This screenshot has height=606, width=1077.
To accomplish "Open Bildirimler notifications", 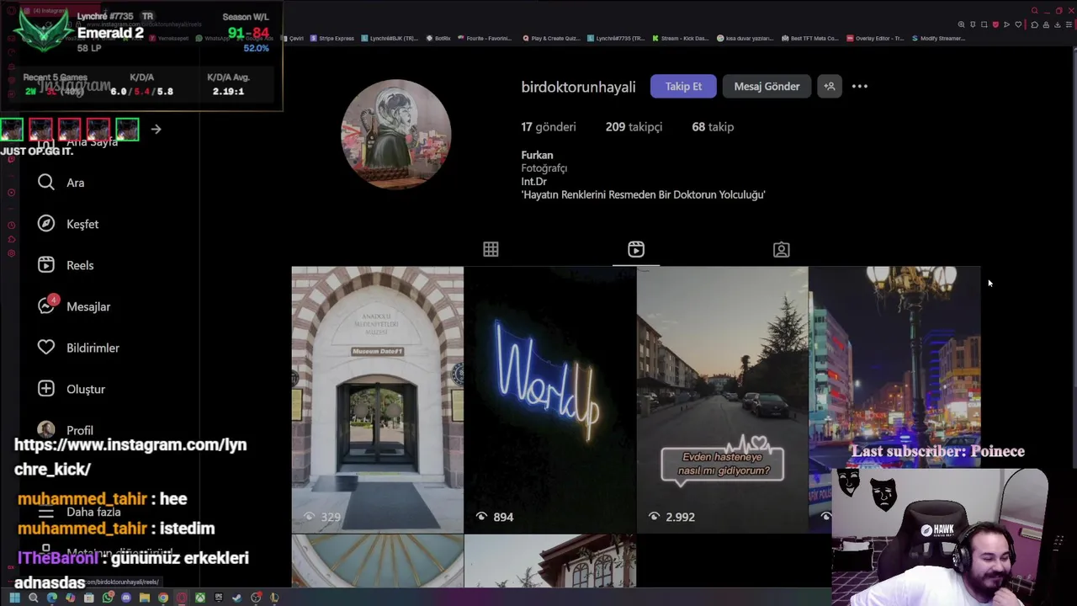I will (78, 348).
